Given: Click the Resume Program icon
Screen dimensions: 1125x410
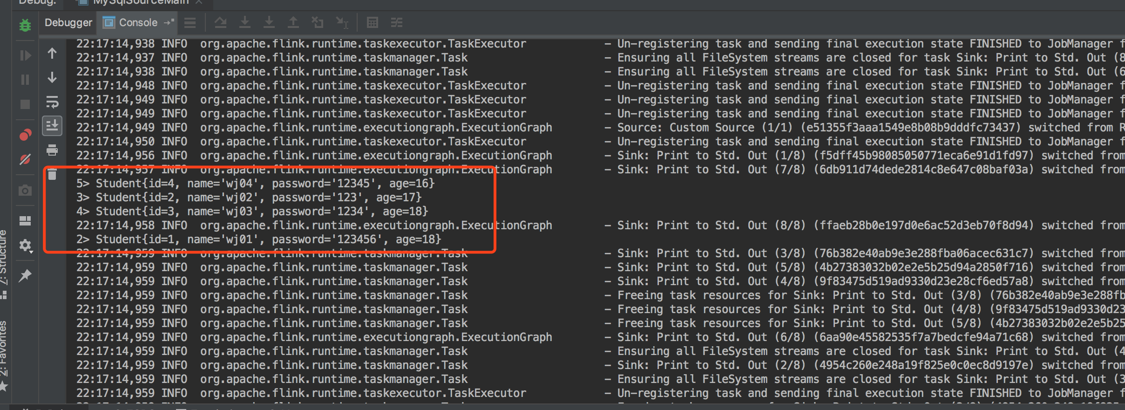Looking at the screenshot, I should pyautogui.click(x=25, y=56).
